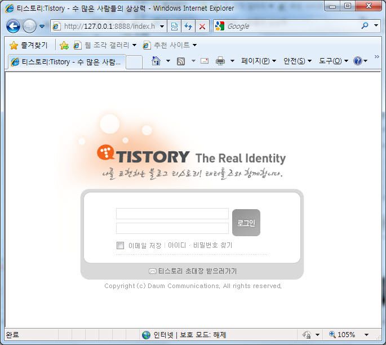The image size is (386, 345).
Task: Stop loading with the red X icon
Action: pyautogui.click(x=202, y=26)
